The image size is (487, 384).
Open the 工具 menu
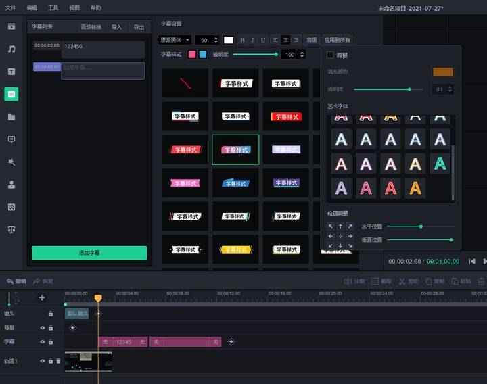click(53, 7)
